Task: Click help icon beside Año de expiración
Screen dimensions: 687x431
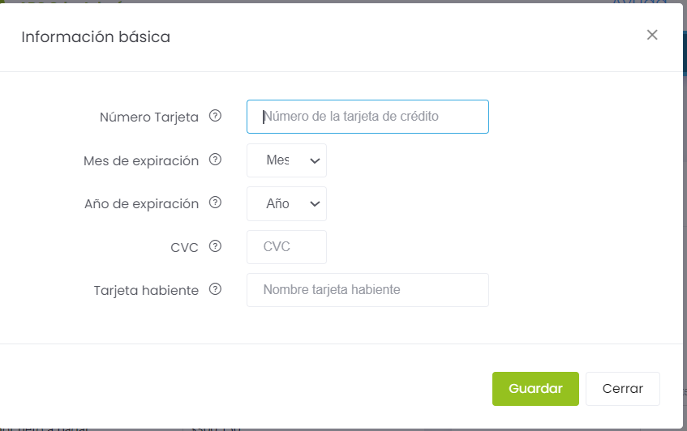Action: pyautogui.click(x=215, y=203)
